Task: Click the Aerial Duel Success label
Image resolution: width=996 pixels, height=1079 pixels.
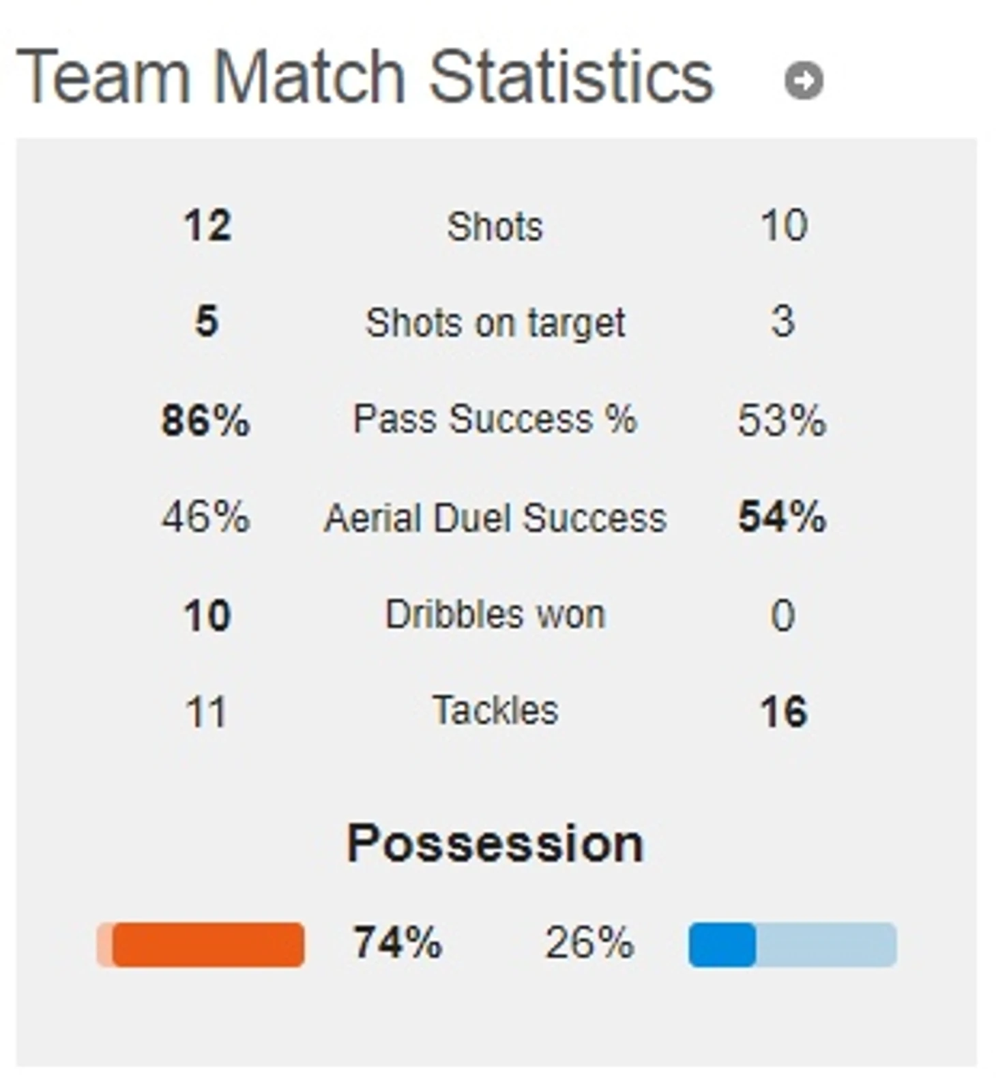Action: tap(495, 517)
